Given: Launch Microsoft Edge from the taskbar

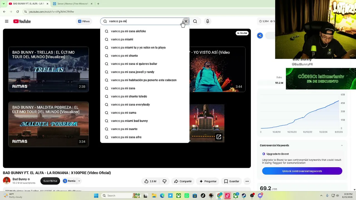Looking at the screenshot, I should pyautogui.click(x=162, y=196).
